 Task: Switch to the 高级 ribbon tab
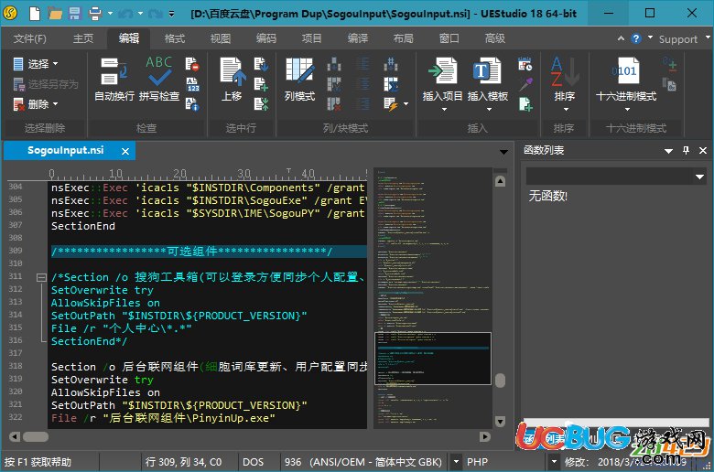(495, 38)
